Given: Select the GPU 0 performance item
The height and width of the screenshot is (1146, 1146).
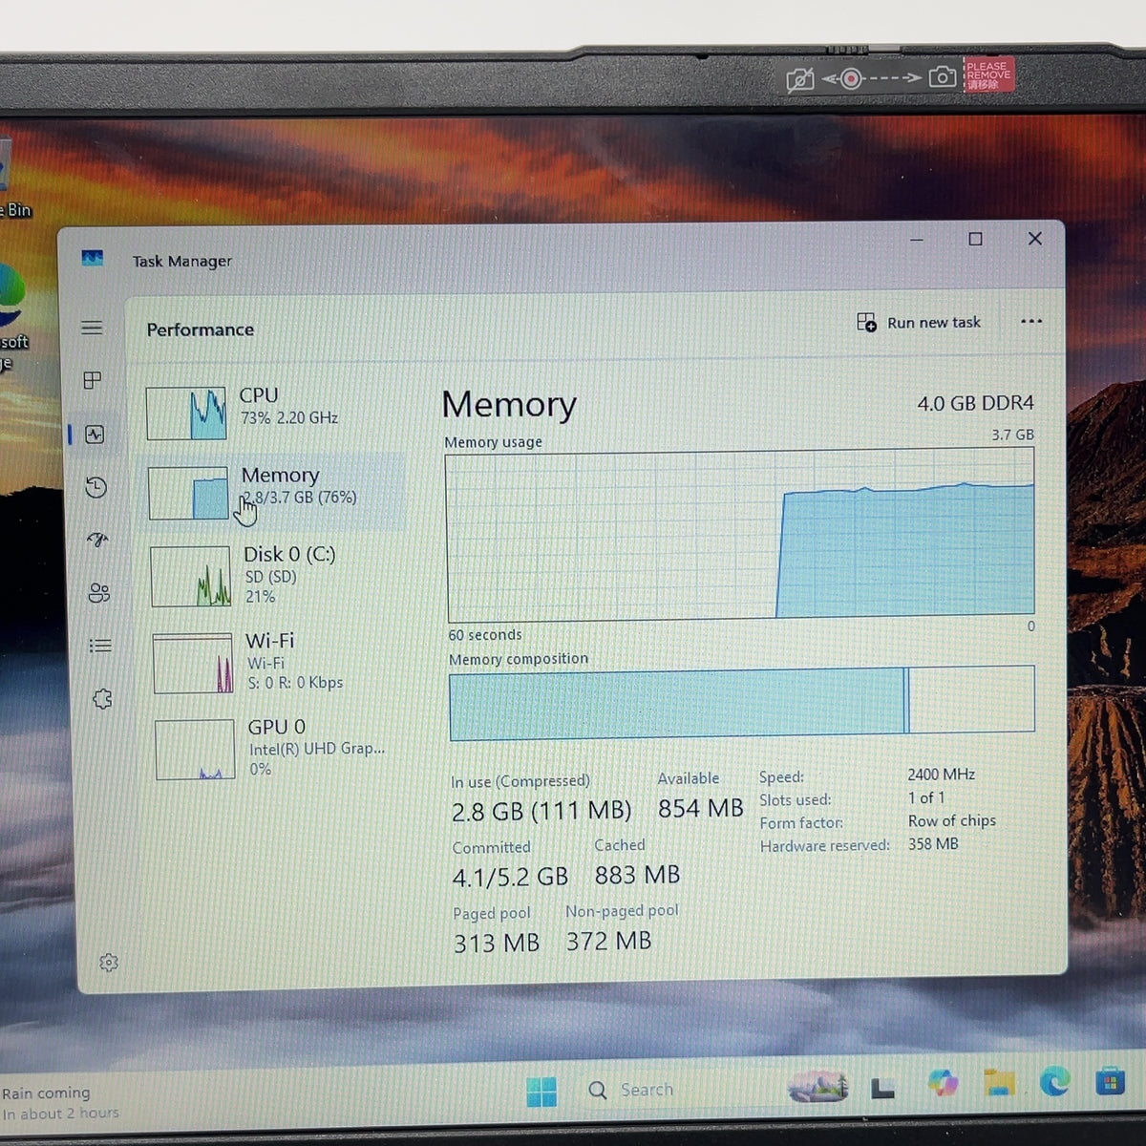Looking at the screenshot, I should point(280,749).
